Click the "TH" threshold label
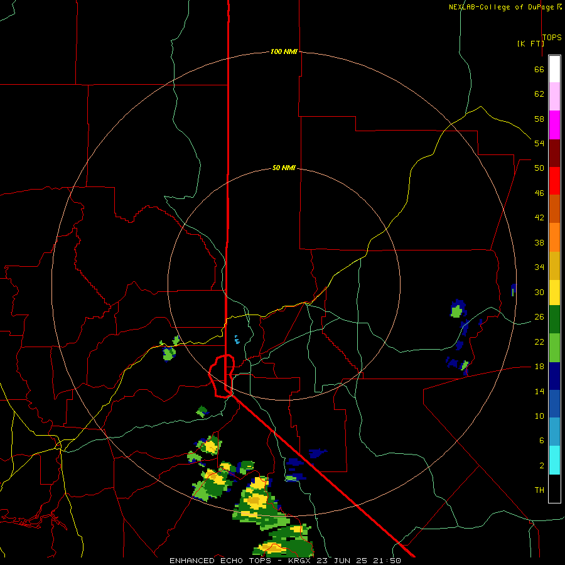This screenshot has height=565, width=565. point(539,490)
